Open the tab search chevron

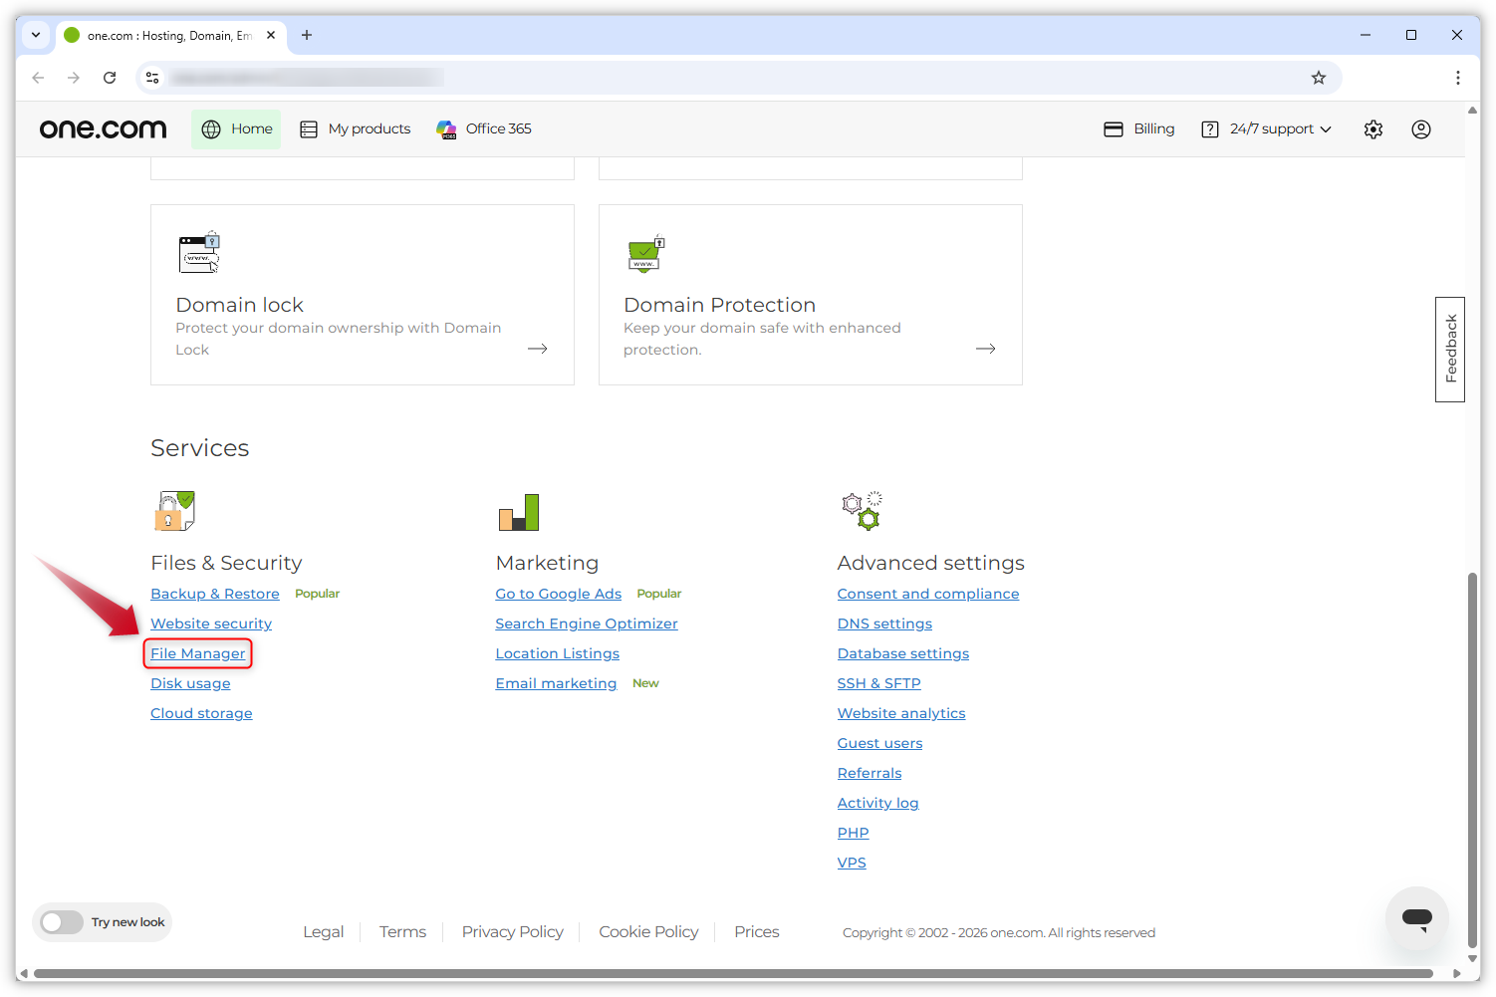tap(36, 35)
